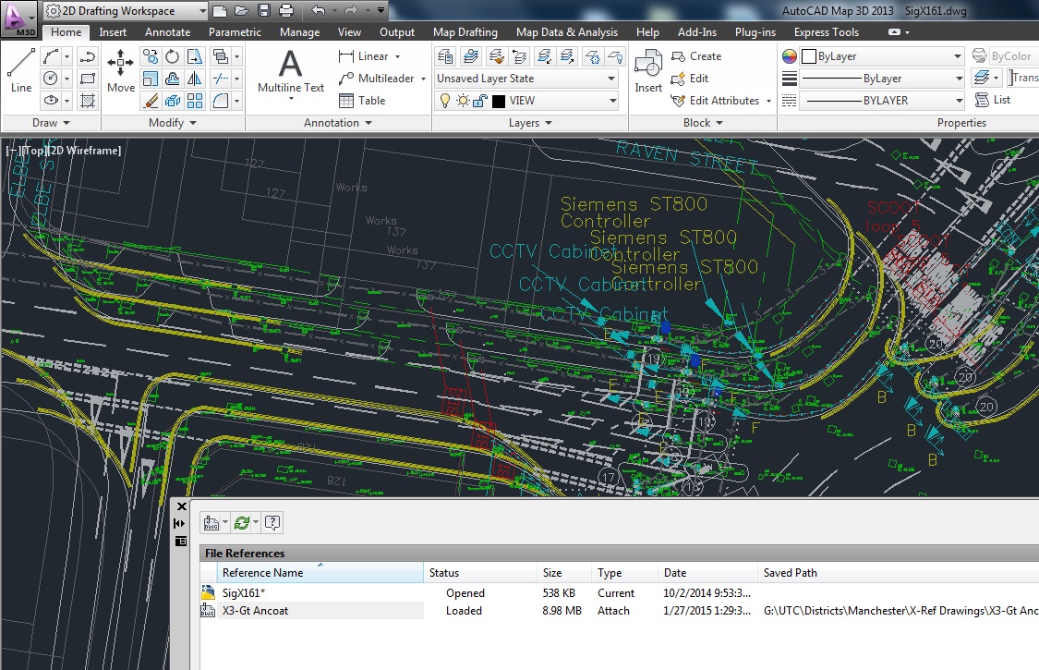Toggle the lock on VIEW layer
This screenshot has width=1039, height=670.
[x=480, y=101]
